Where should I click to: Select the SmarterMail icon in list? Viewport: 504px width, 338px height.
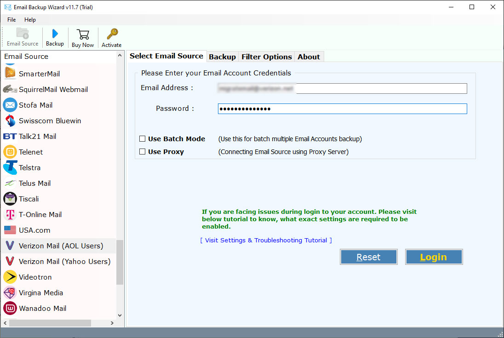coord(10,73)
